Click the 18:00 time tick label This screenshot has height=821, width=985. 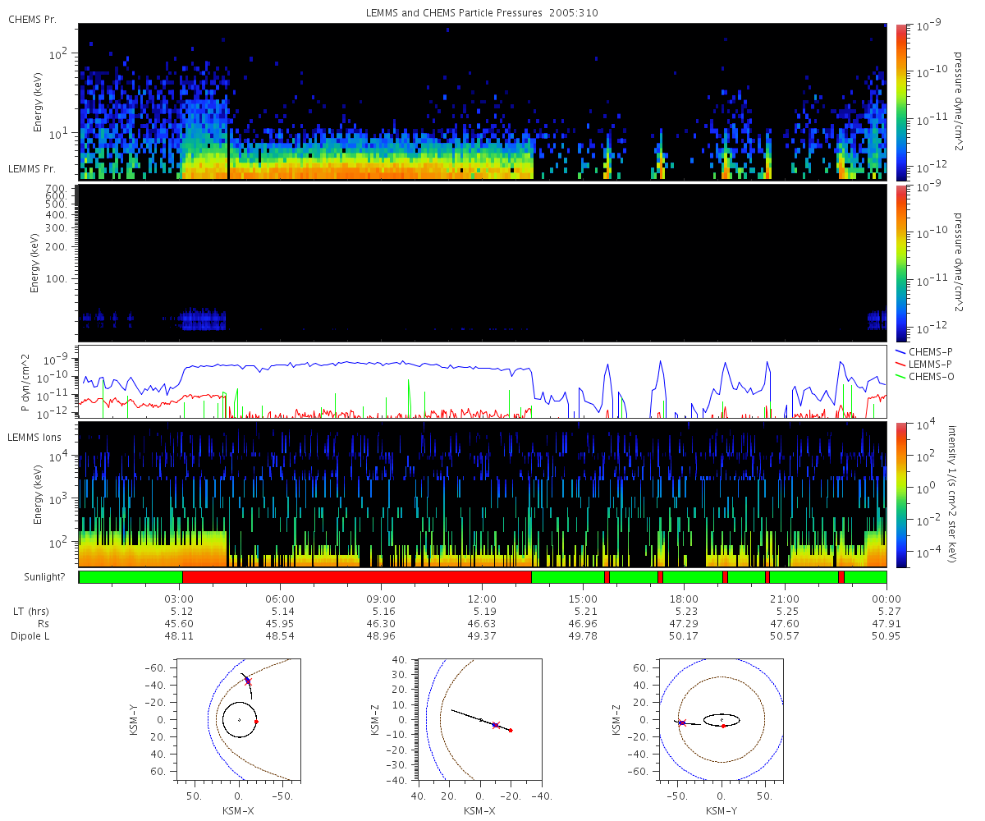click(x=685, y=599)
